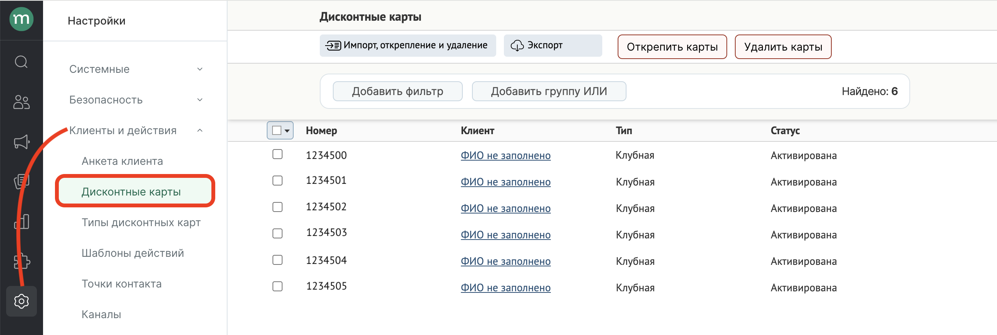Open the customers people icon in sidebar
The width and height of the screenshot is (997, 335).
tap(21, 102)
